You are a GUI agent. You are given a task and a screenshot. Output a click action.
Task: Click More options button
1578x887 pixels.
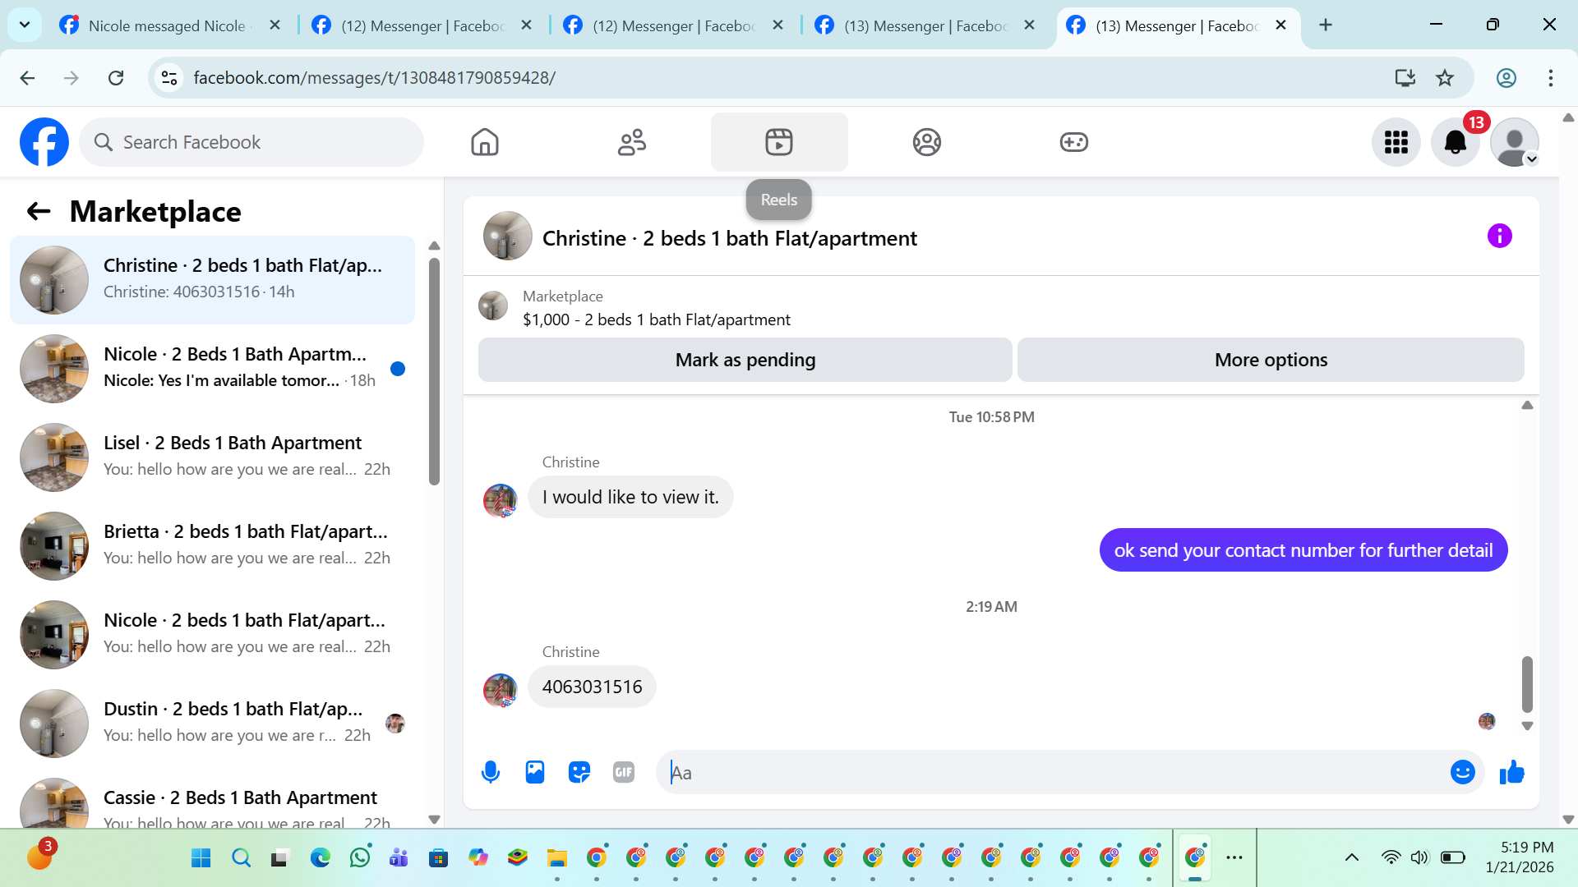tap(1270, 360)
